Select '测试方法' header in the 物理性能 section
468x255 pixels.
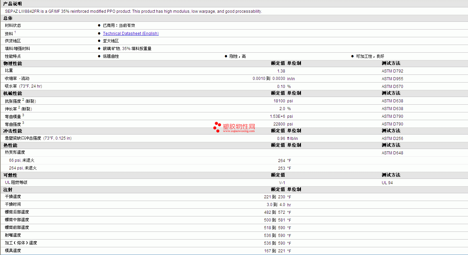(391, 63)
